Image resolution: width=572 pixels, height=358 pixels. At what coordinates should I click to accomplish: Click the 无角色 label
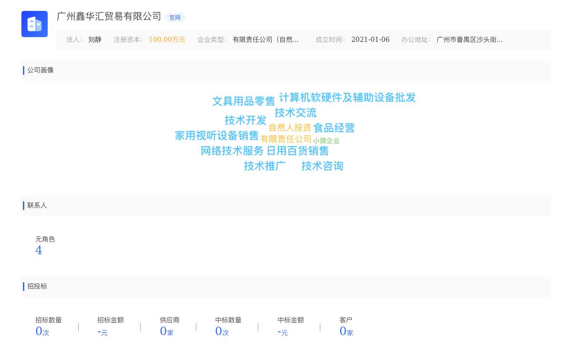(x=45, y=239)
